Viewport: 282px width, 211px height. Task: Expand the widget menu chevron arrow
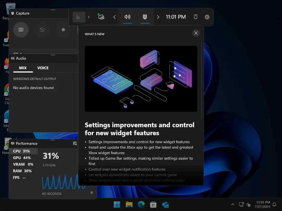pos(88,17)
